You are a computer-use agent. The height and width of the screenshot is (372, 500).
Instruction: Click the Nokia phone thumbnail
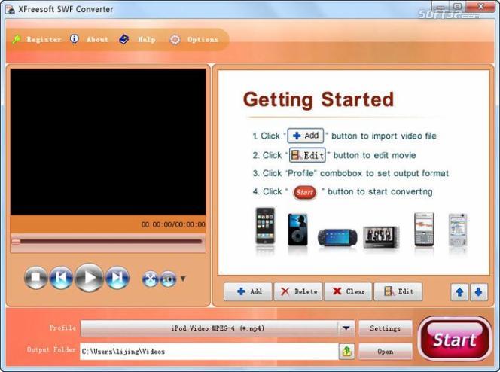click(x=424, y=230)
